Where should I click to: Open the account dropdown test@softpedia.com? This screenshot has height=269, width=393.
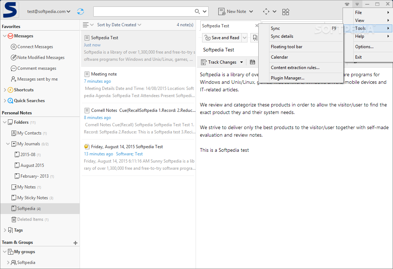49,12
